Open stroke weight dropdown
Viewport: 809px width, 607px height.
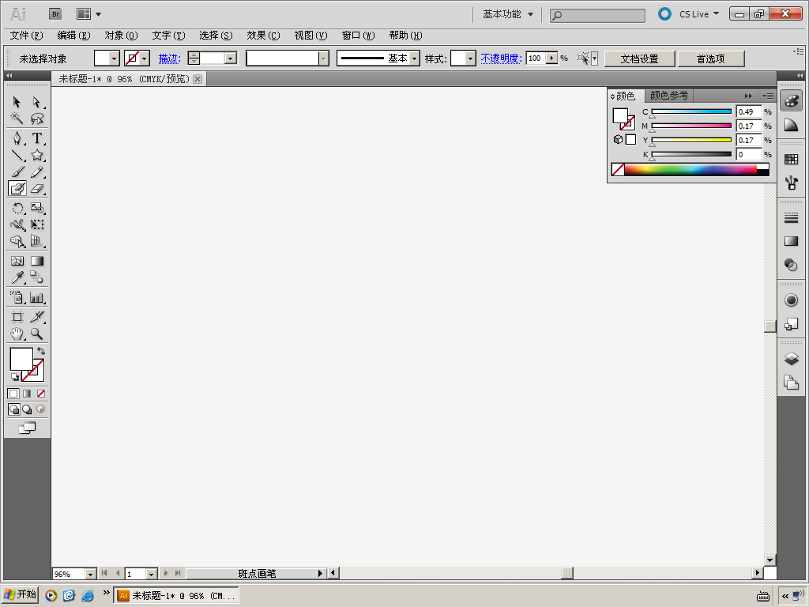point(231,58)
